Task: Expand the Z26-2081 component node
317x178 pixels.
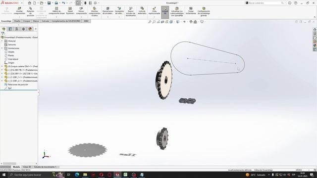Action: pos(2,74)
